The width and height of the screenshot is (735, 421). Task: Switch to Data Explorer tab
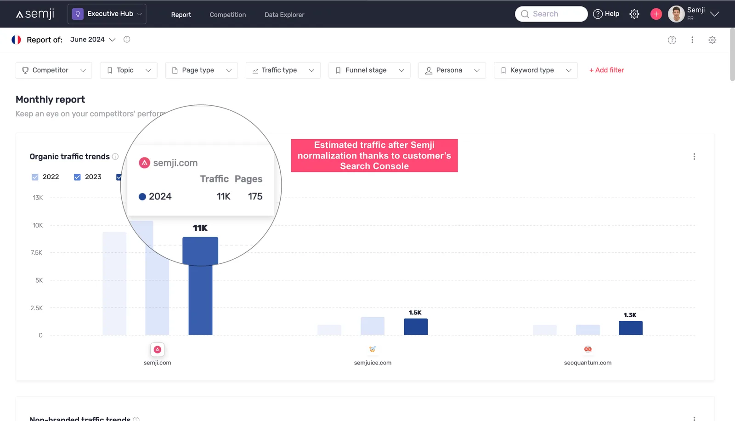(x=284, y=15)
